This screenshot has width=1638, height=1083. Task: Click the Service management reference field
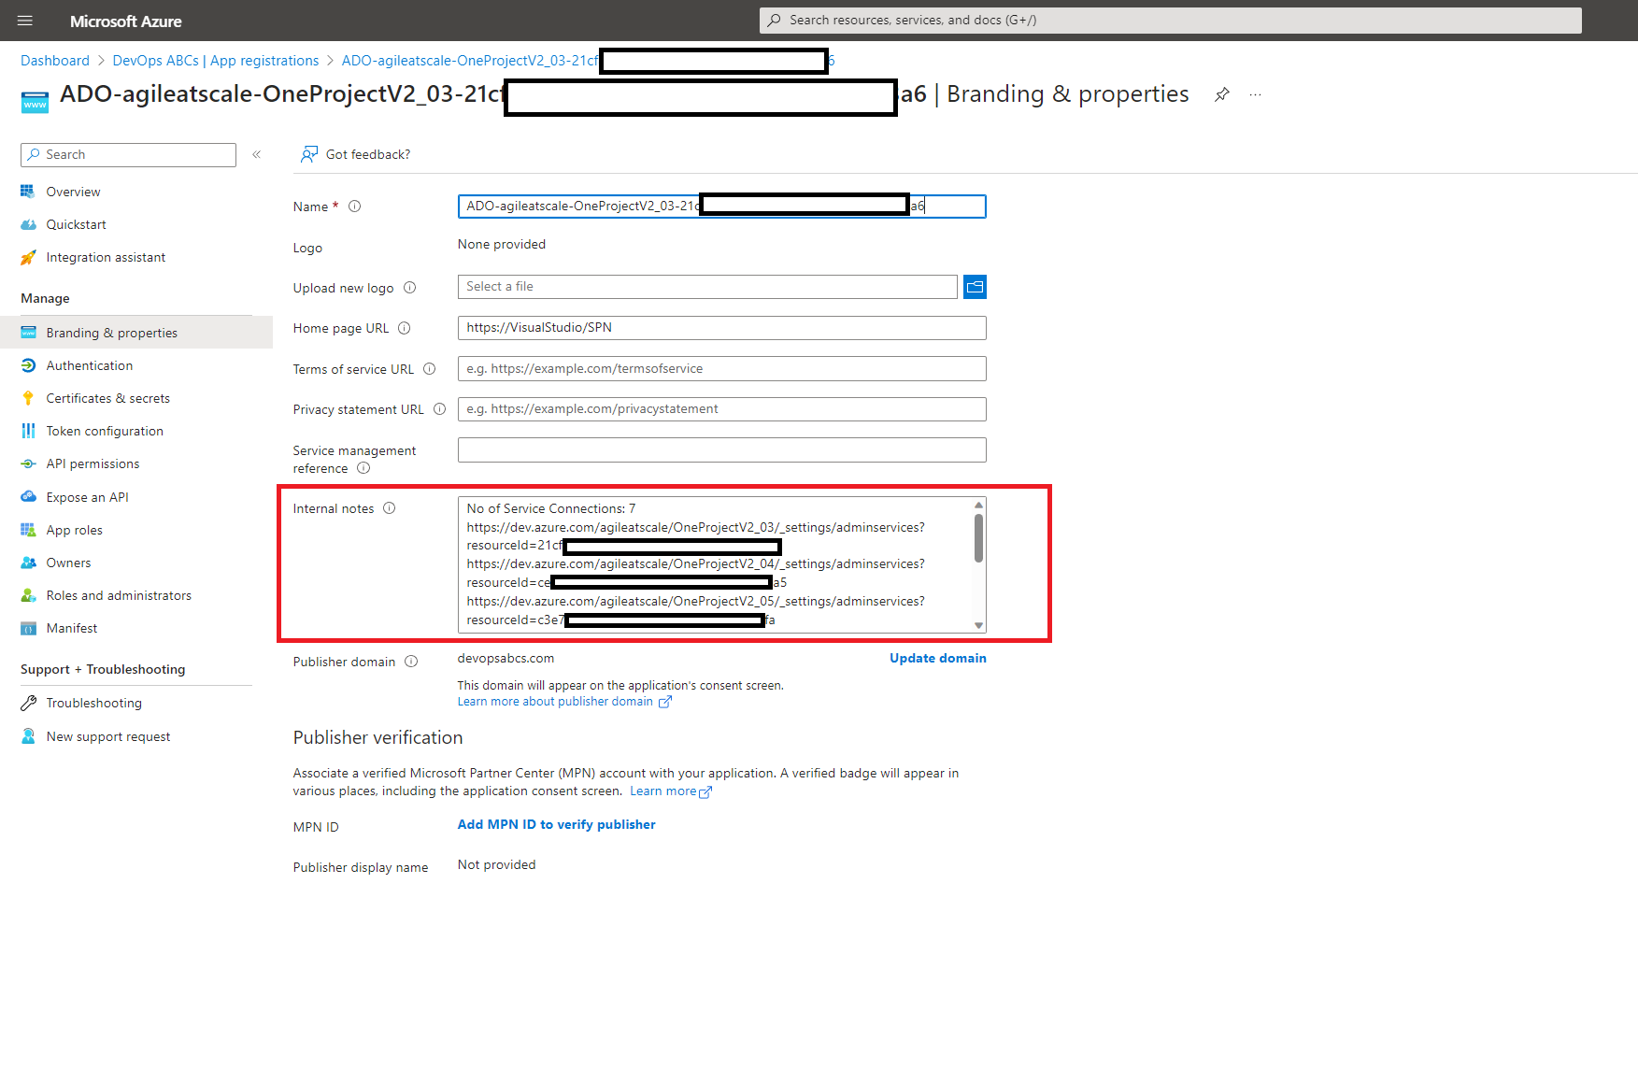pyautogui.click(x=721, y=450)
